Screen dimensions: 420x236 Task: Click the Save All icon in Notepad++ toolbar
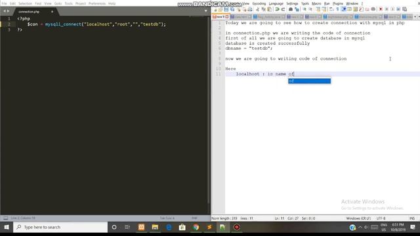point(232,9)
